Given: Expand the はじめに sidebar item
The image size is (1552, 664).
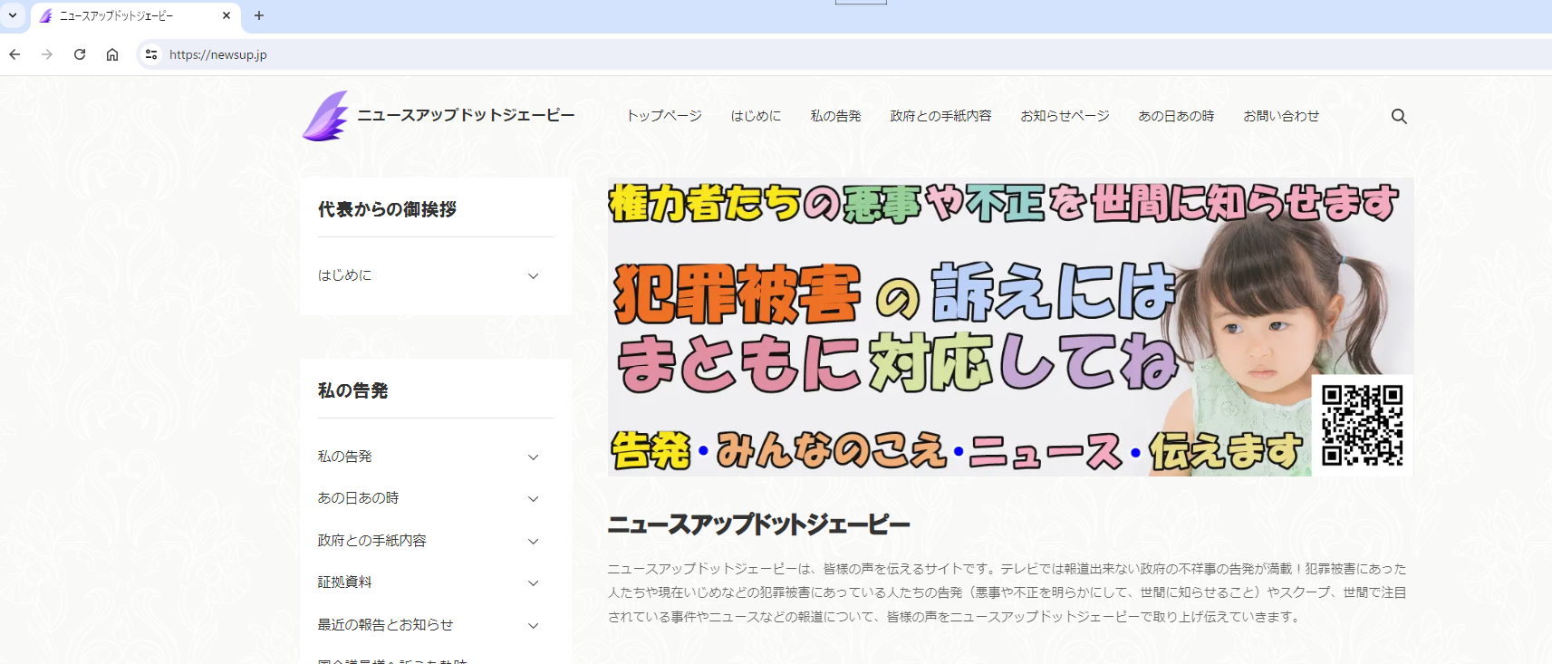Looking at the screenshot, I should (x=533, y=276).
